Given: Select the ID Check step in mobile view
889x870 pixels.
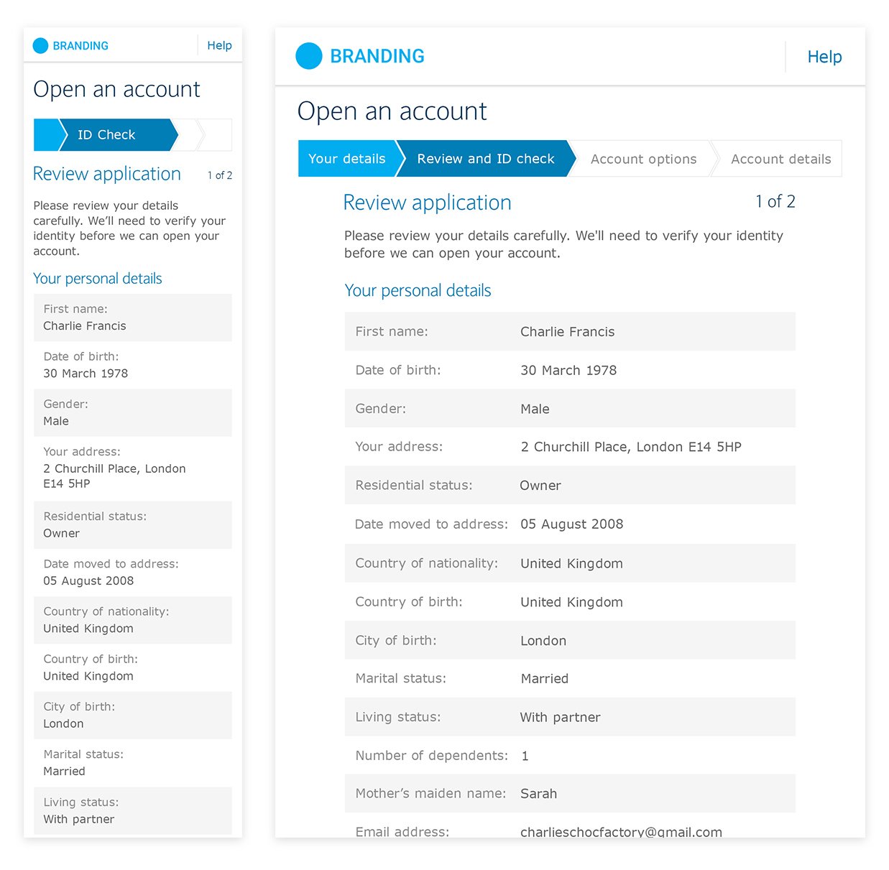Looking at the screenshot, I should coord(115,135).
